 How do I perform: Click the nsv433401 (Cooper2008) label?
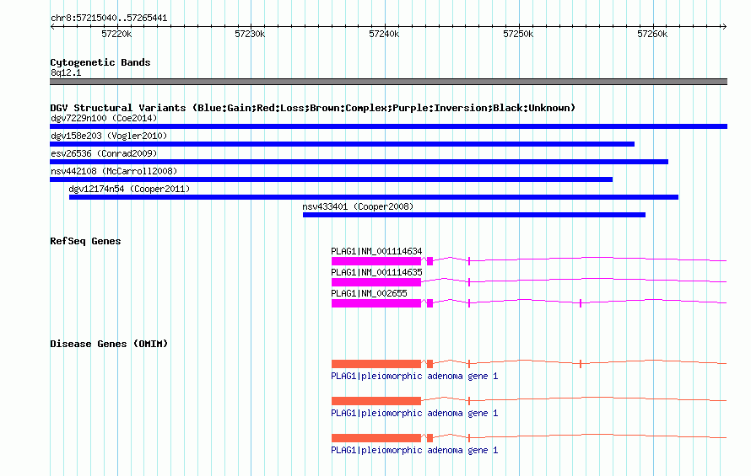point(358,206)
